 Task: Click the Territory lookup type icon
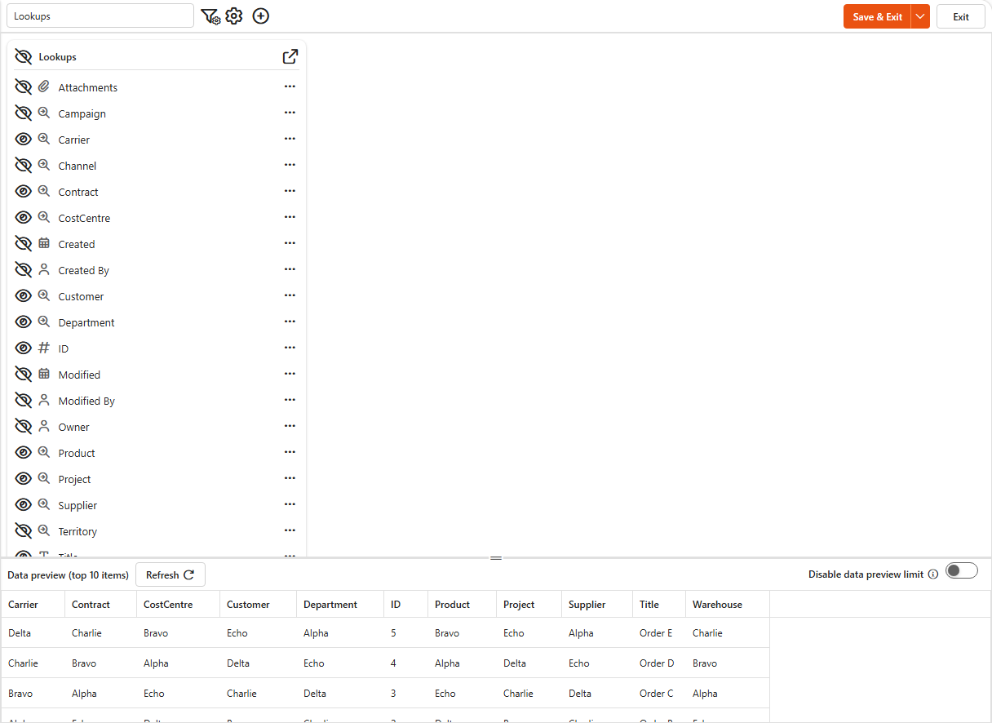44,531
